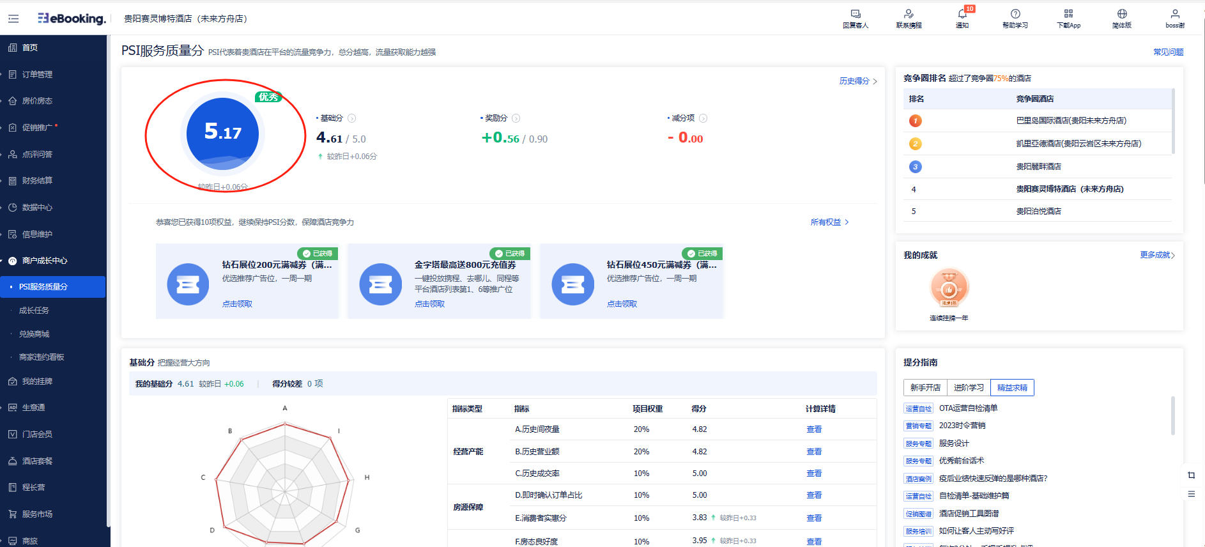Open 联系携程 contact icon

909,14
